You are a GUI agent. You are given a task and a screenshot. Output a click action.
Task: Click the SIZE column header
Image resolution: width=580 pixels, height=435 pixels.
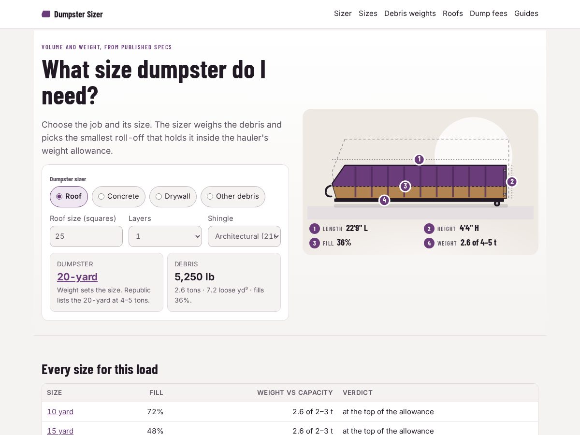pyautogui.click(x=55, y=392)
